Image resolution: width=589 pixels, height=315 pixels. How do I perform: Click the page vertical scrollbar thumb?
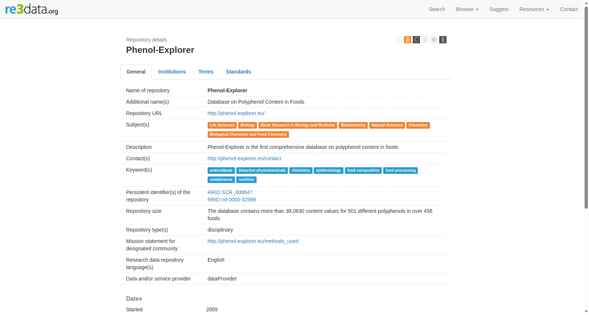tap(586, 107)
